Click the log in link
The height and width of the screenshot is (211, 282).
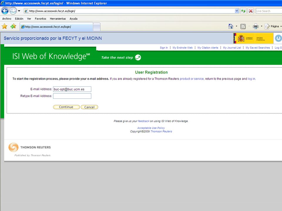pyautogui.click(x=251, y=79)
